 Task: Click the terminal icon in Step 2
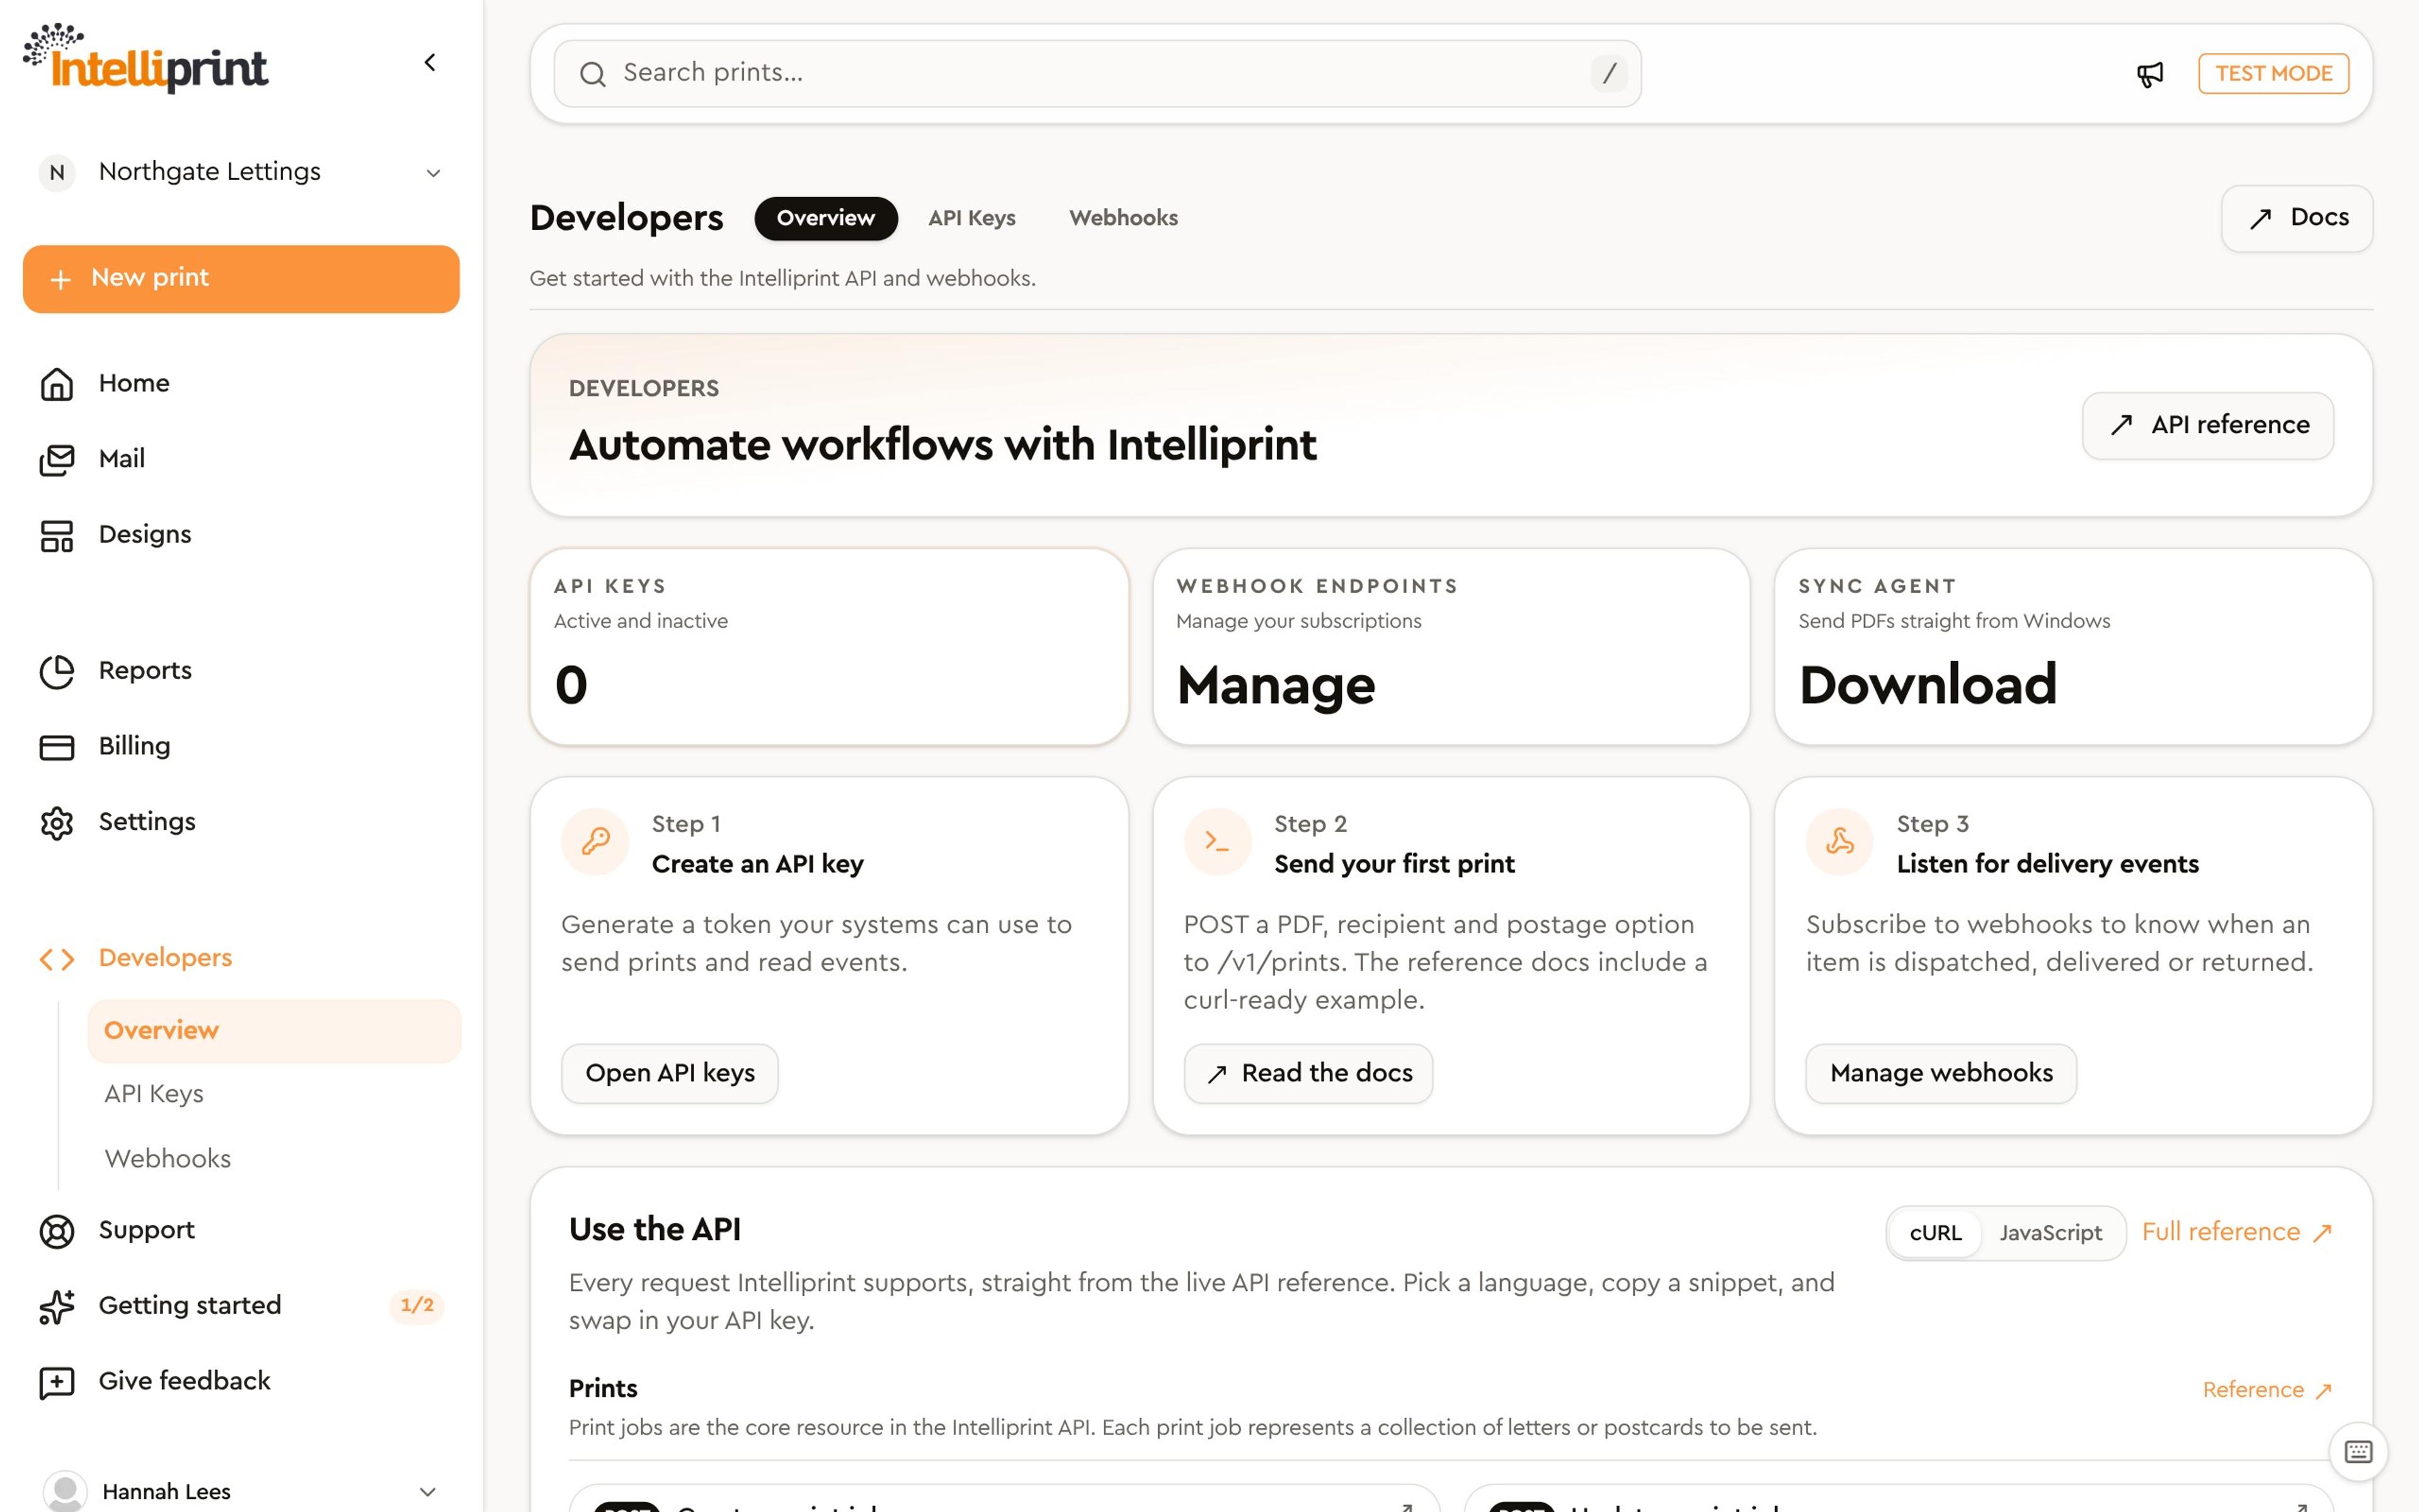coord(1218,841)
